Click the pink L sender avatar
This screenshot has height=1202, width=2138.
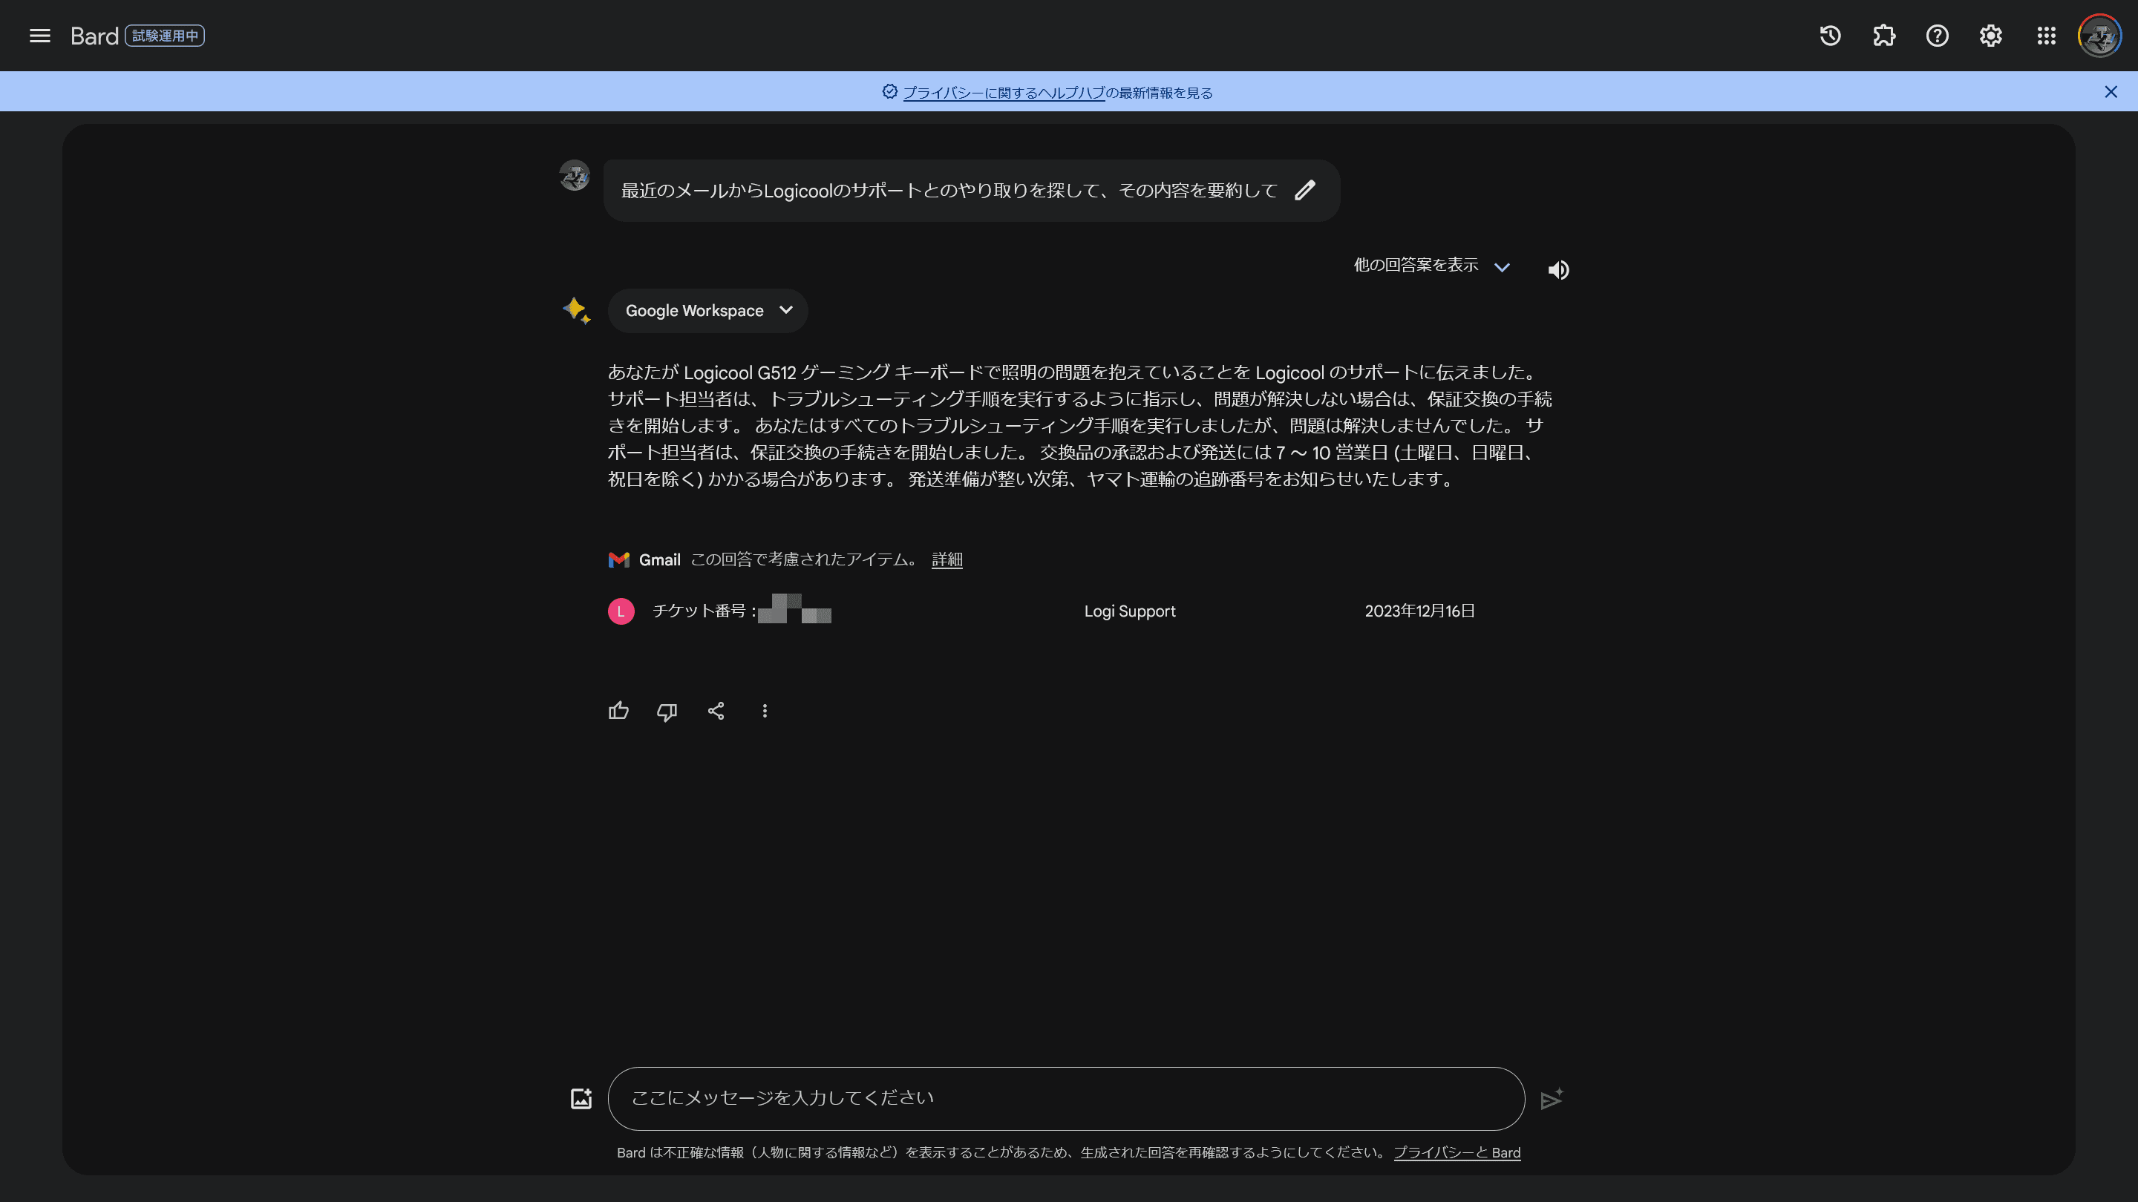[621, 611]
